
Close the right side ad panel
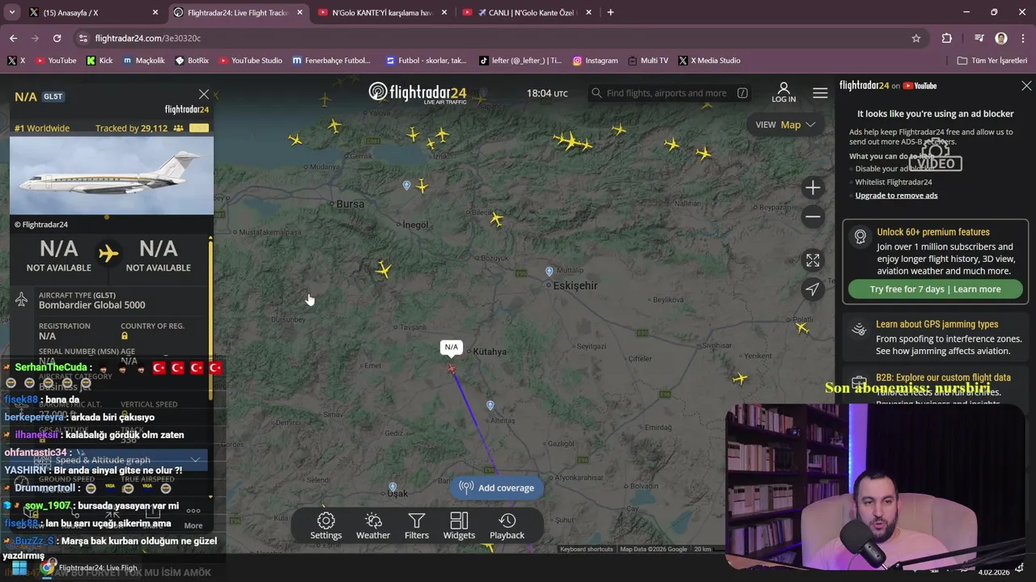click(x=1026, y=86)
